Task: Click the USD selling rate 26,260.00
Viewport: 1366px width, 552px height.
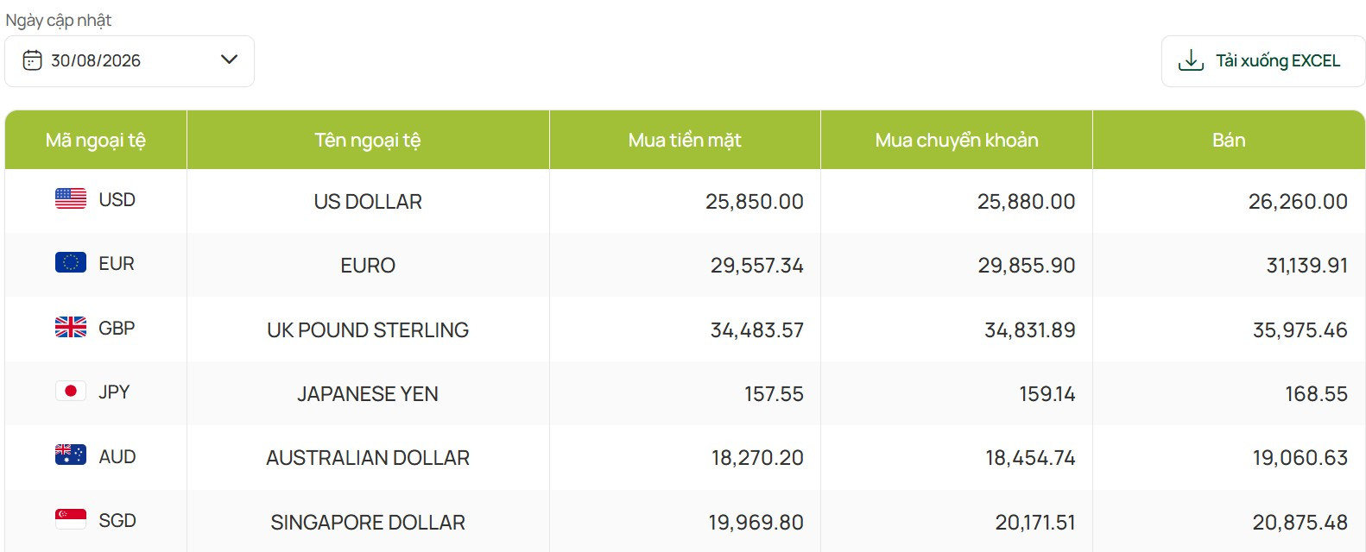Action: point(1298,202)
